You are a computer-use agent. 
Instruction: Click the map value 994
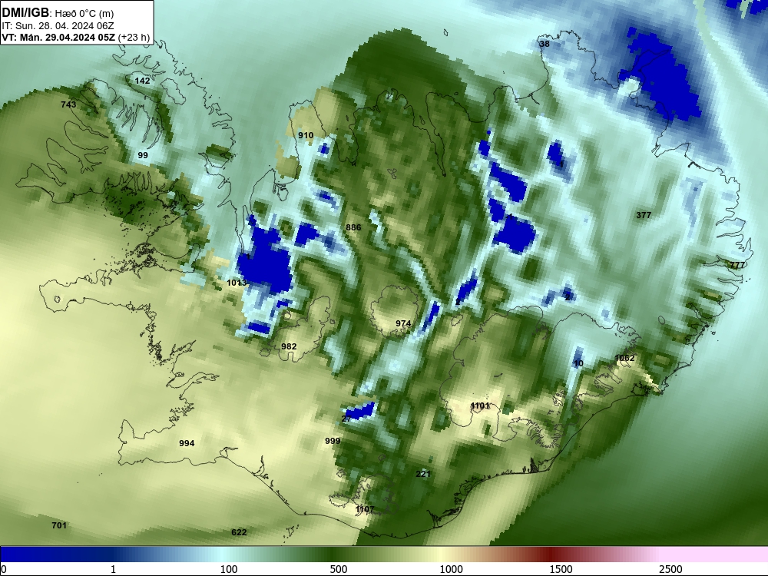pos(187,443)
